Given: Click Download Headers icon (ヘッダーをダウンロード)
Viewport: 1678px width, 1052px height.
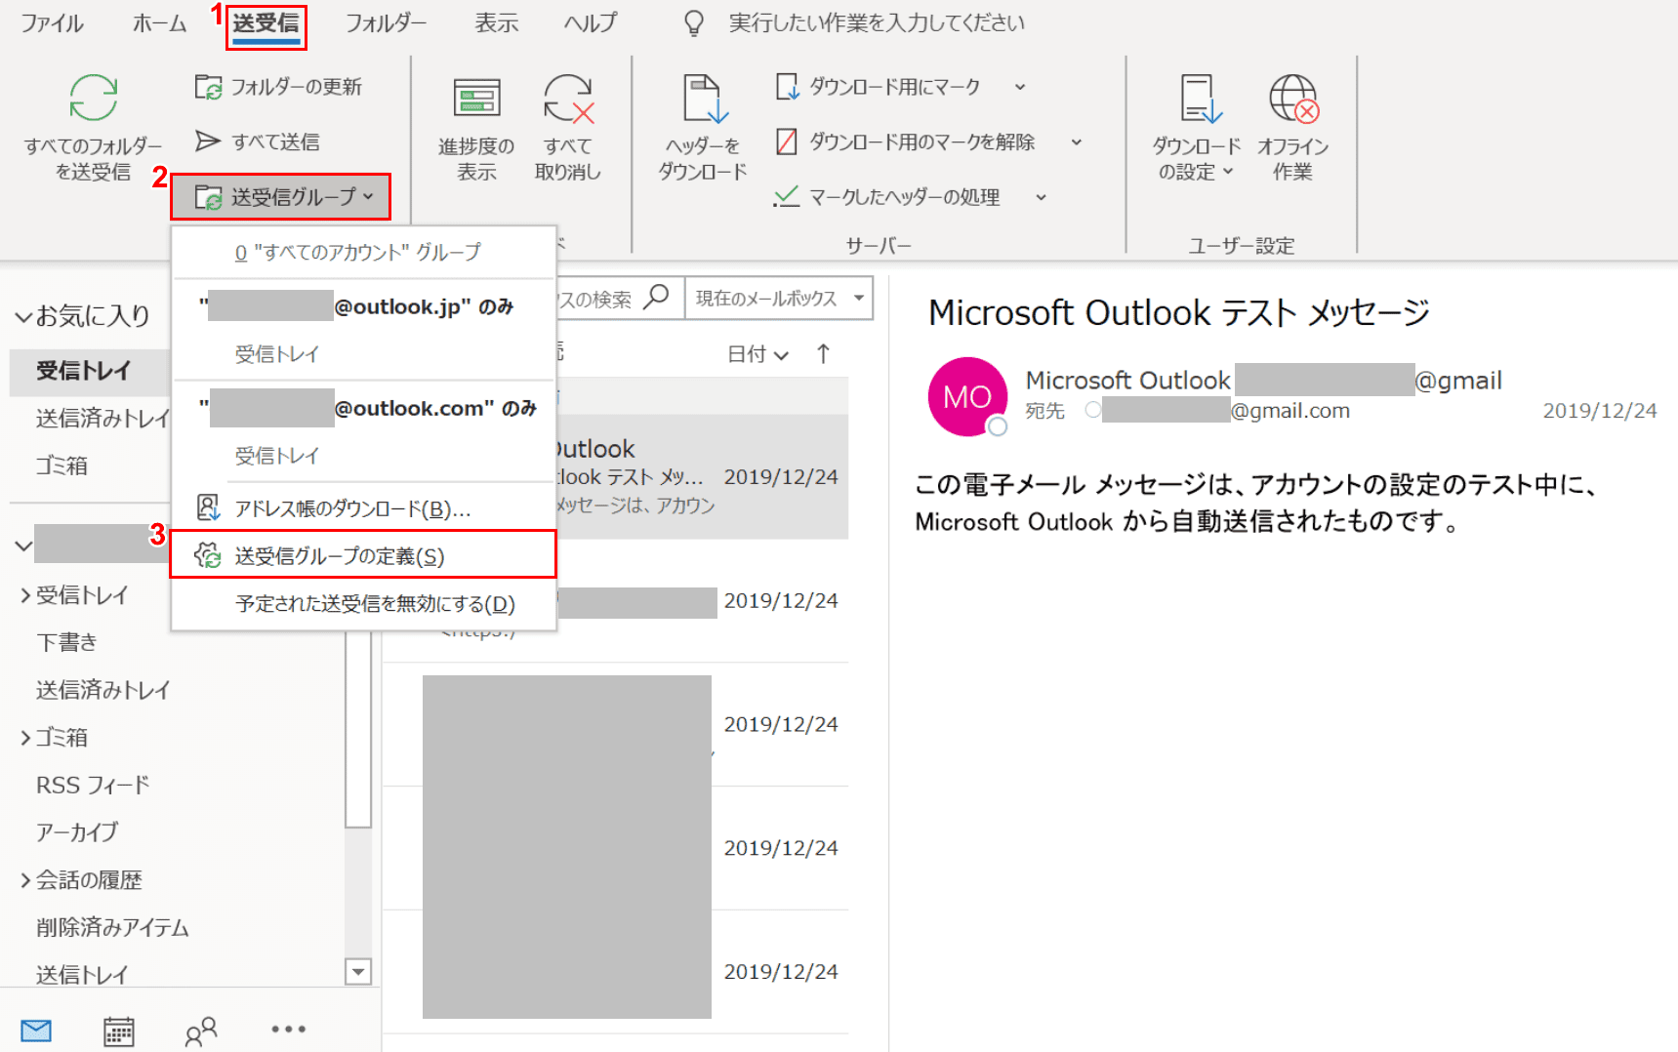Looking at the screenshot, I should 703,100.
